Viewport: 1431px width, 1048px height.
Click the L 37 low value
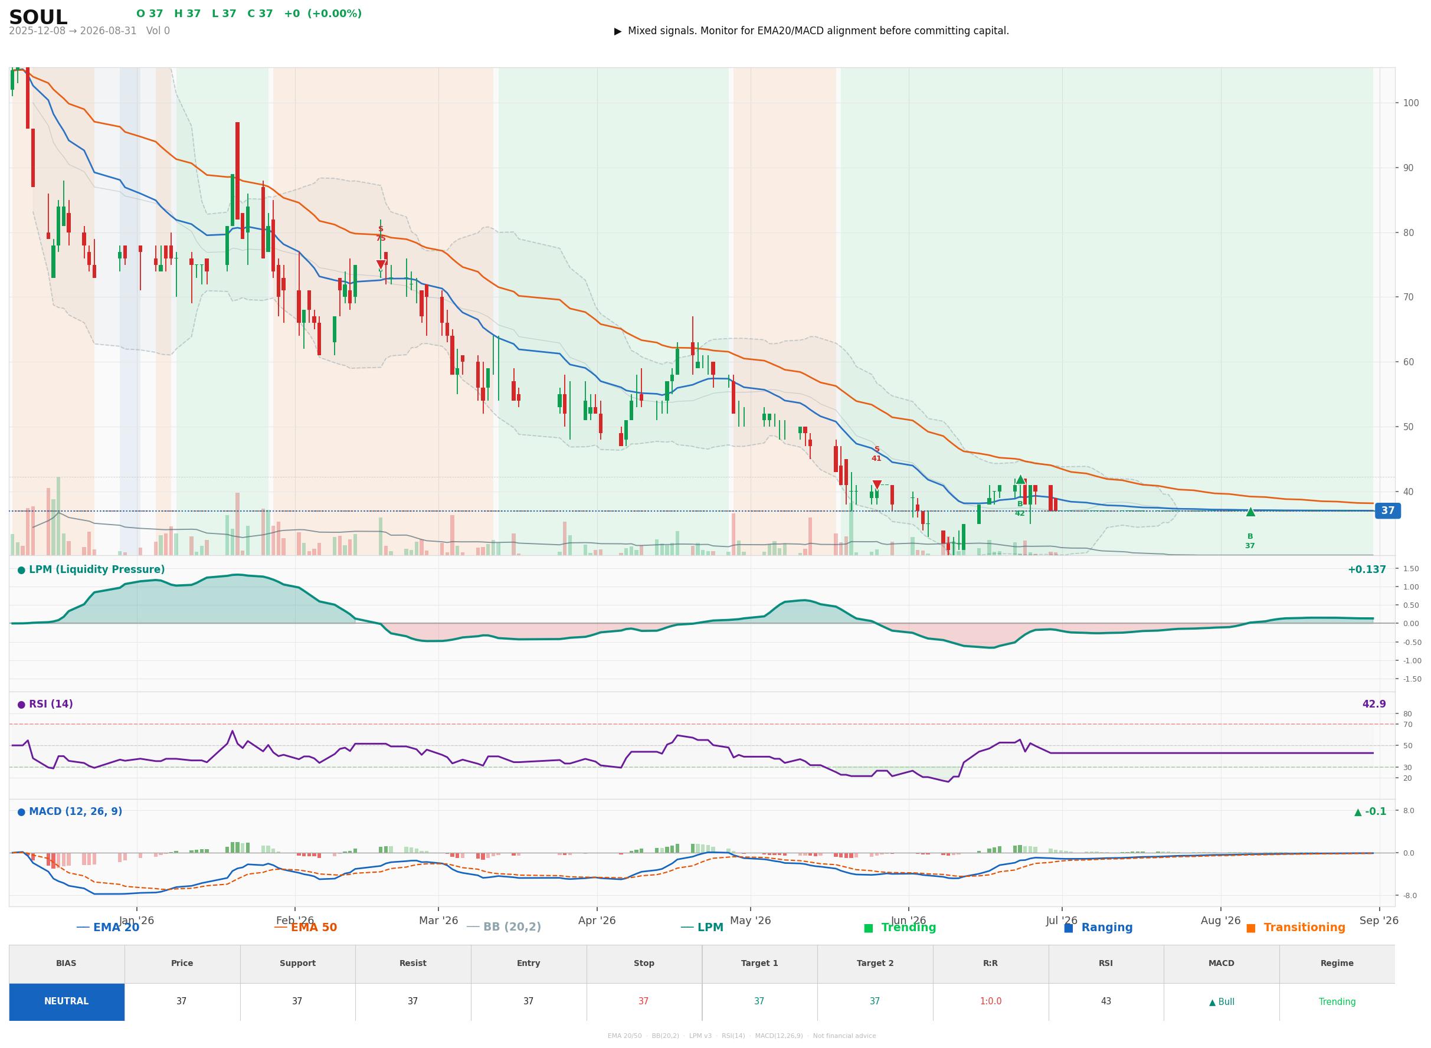pyautogui.click(x=224, y=14)
